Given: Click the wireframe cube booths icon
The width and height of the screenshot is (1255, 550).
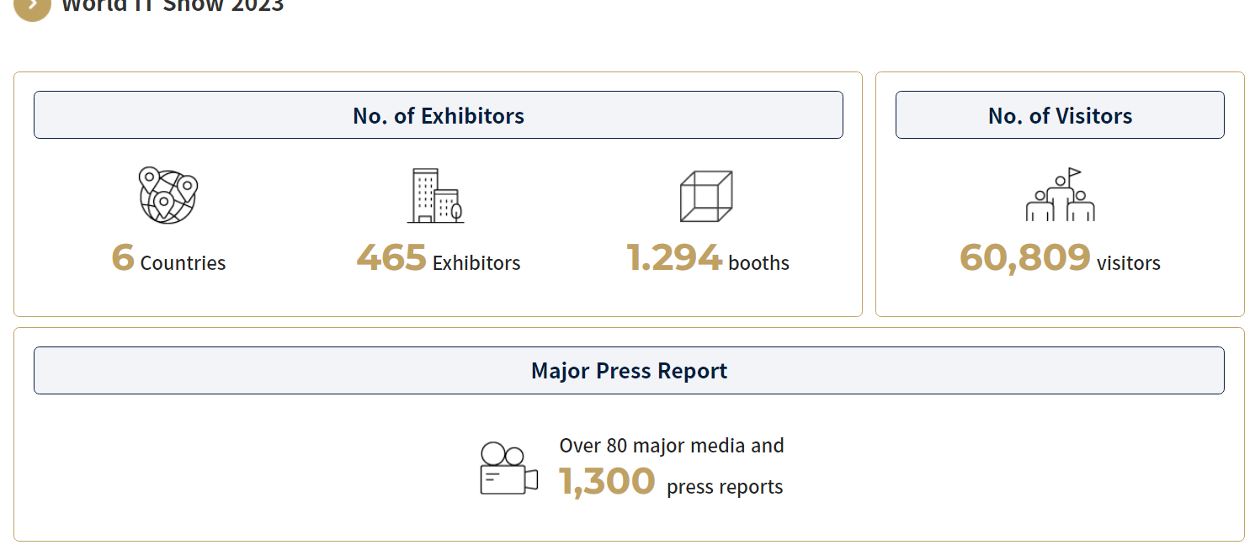Looking at the screenshot, I should point(706,196).
